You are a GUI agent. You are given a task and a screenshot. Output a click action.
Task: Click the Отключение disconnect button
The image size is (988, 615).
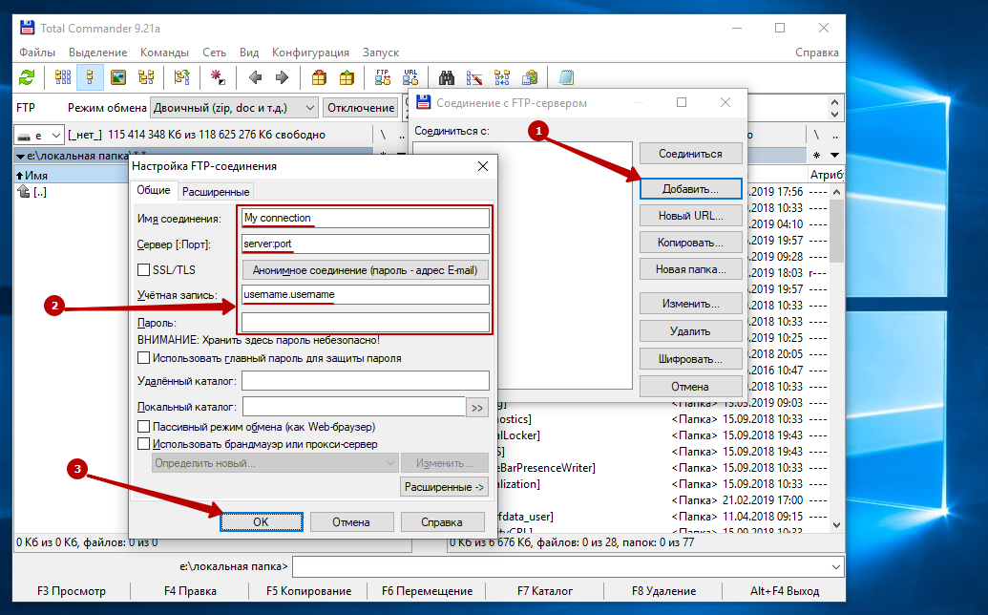point(361,108)
